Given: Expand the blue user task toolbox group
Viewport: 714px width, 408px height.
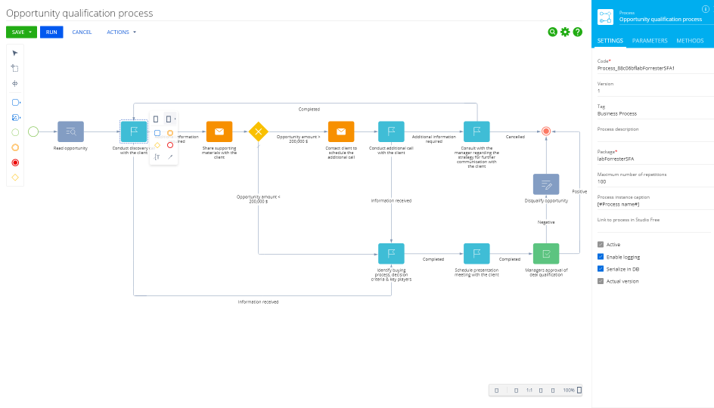Looking at the screenshot, I should tap(15, 102).
